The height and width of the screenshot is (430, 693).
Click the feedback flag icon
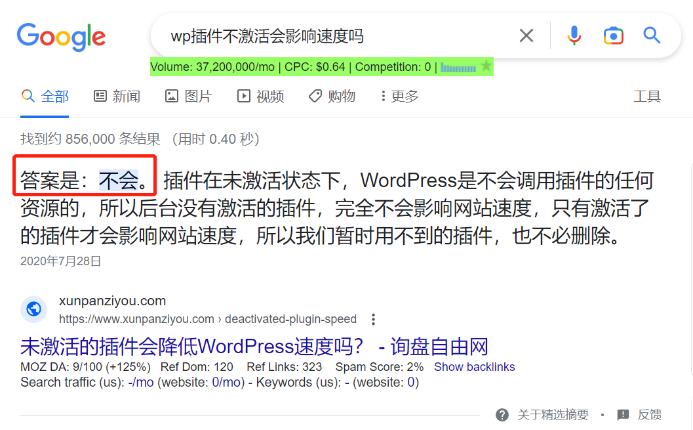coord(623,415)
